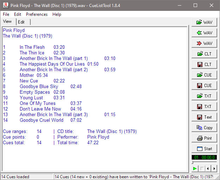
Task: Skip to next cue with right arrow
Action: click(x=214, y=169)
